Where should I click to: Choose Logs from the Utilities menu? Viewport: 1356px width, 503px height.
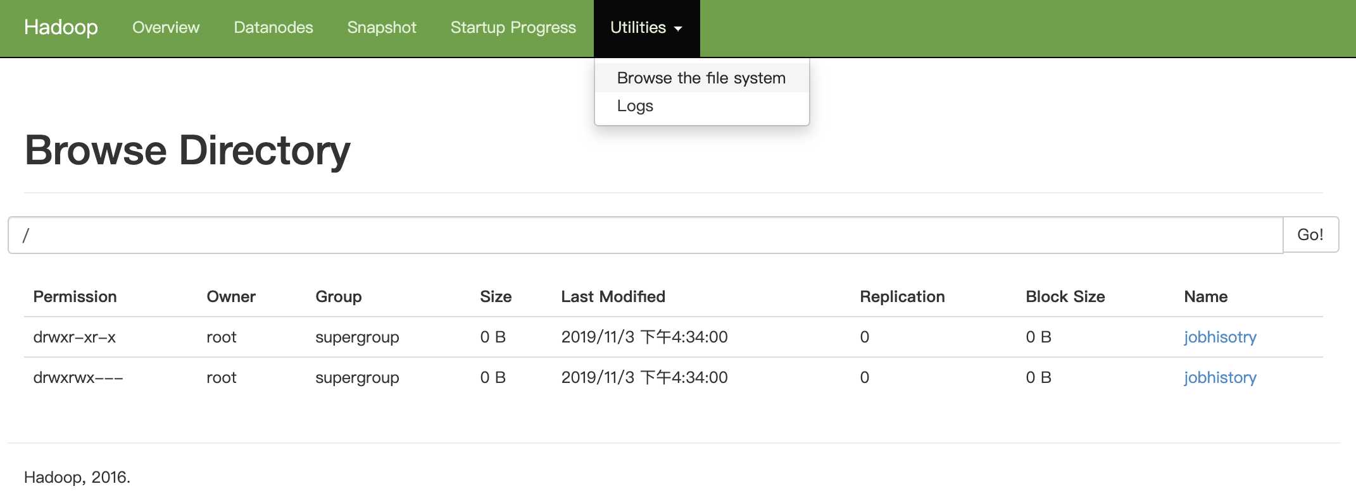click(x=635, y=106)
